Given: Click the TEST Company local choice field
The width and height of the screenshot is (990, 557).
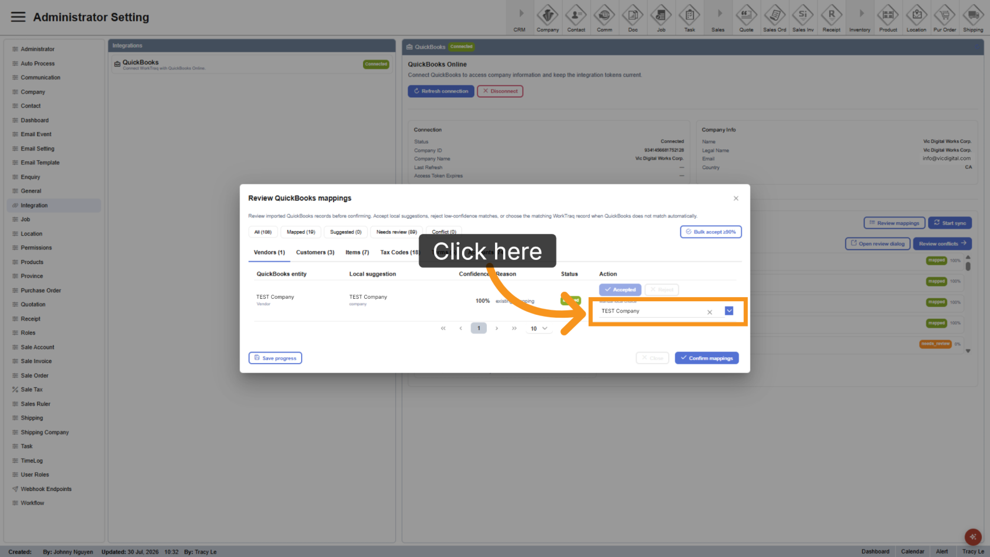Looking at the screenshot, I should click(651, 311).
